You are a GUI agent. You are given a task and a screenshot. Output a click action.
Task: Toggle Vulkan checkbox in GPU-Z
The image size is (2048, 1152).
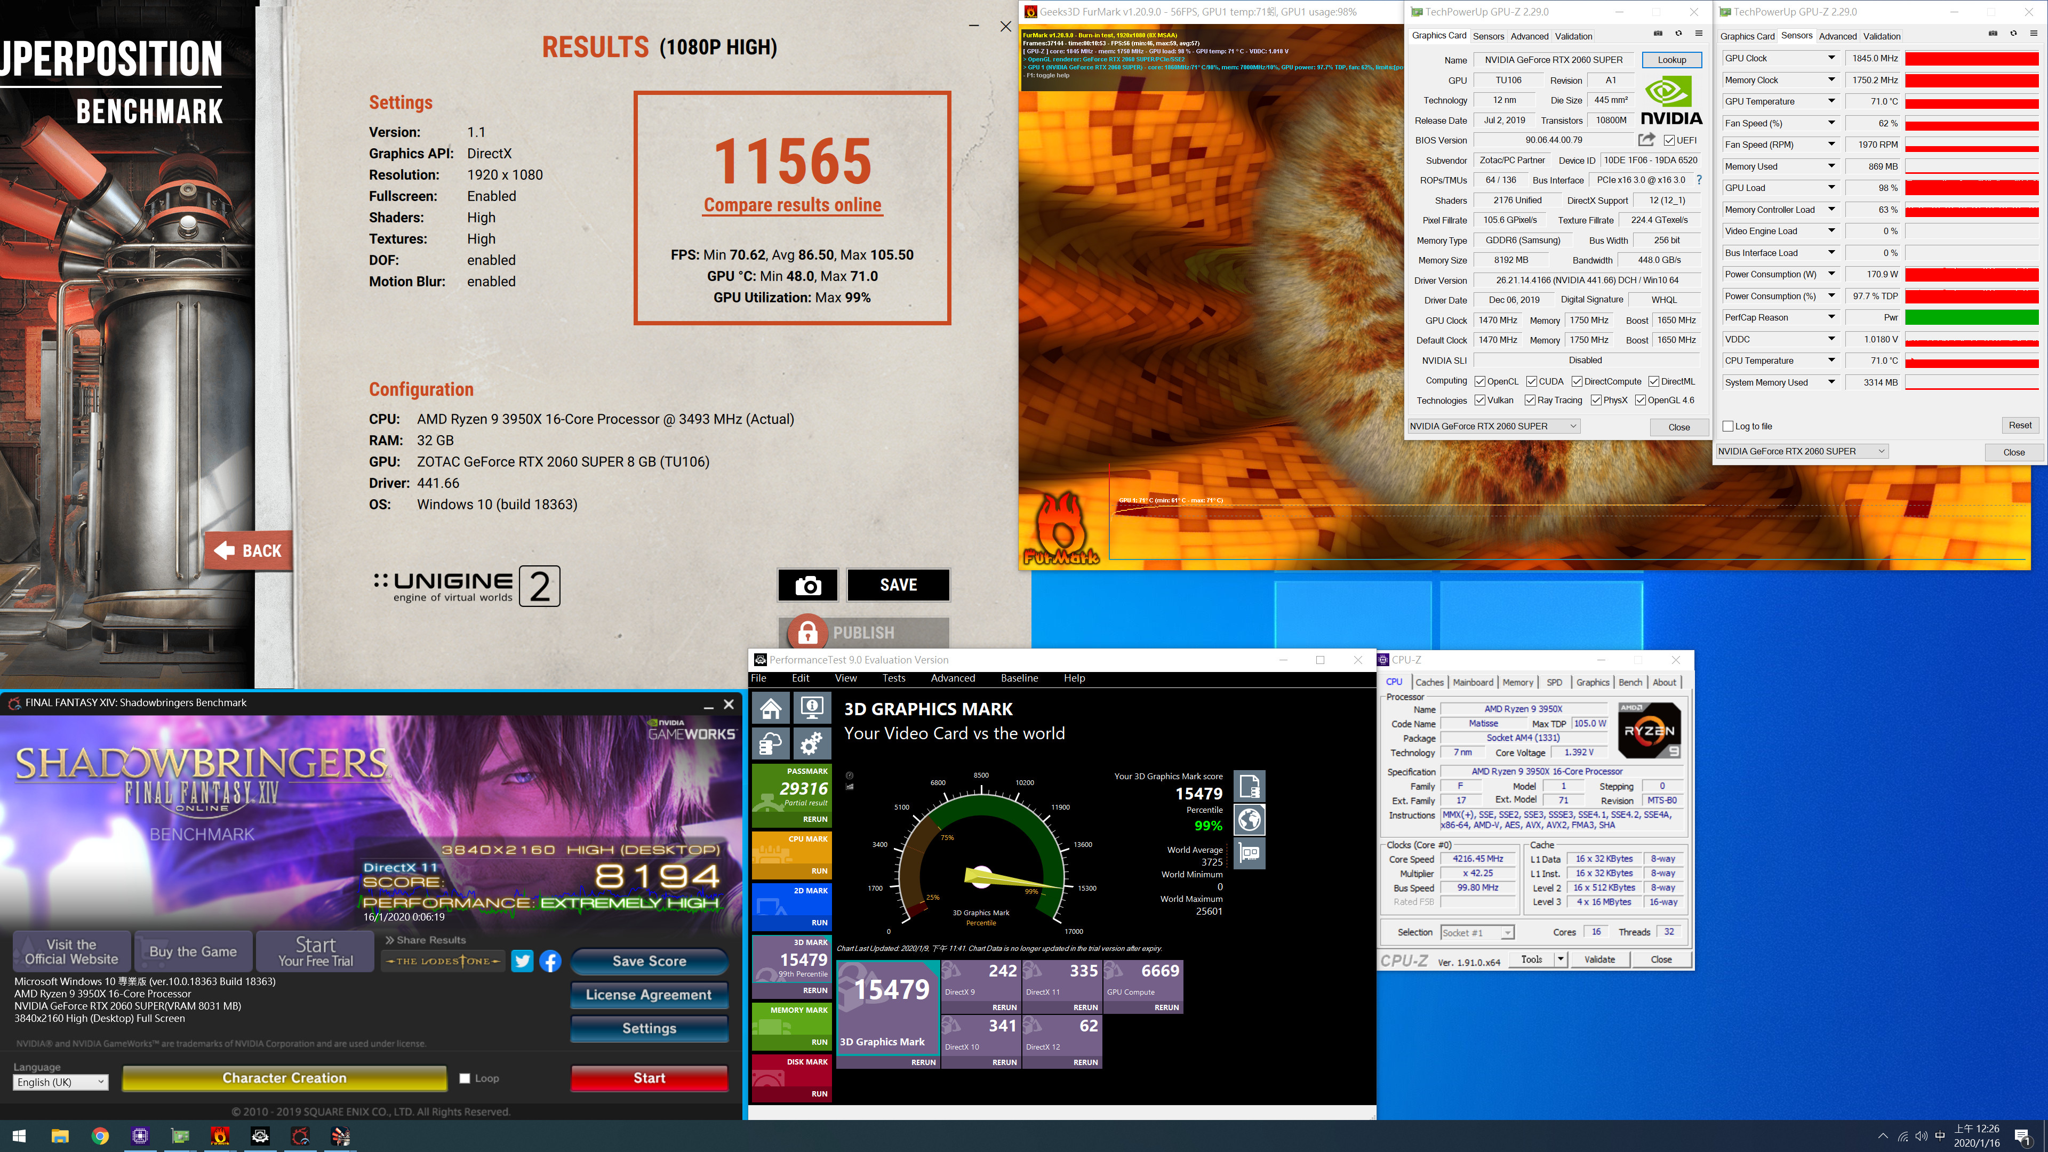tap(1479, 401)
